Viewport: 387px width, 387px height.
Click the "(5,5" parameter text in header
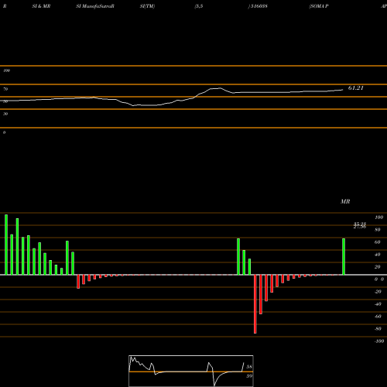199,6
